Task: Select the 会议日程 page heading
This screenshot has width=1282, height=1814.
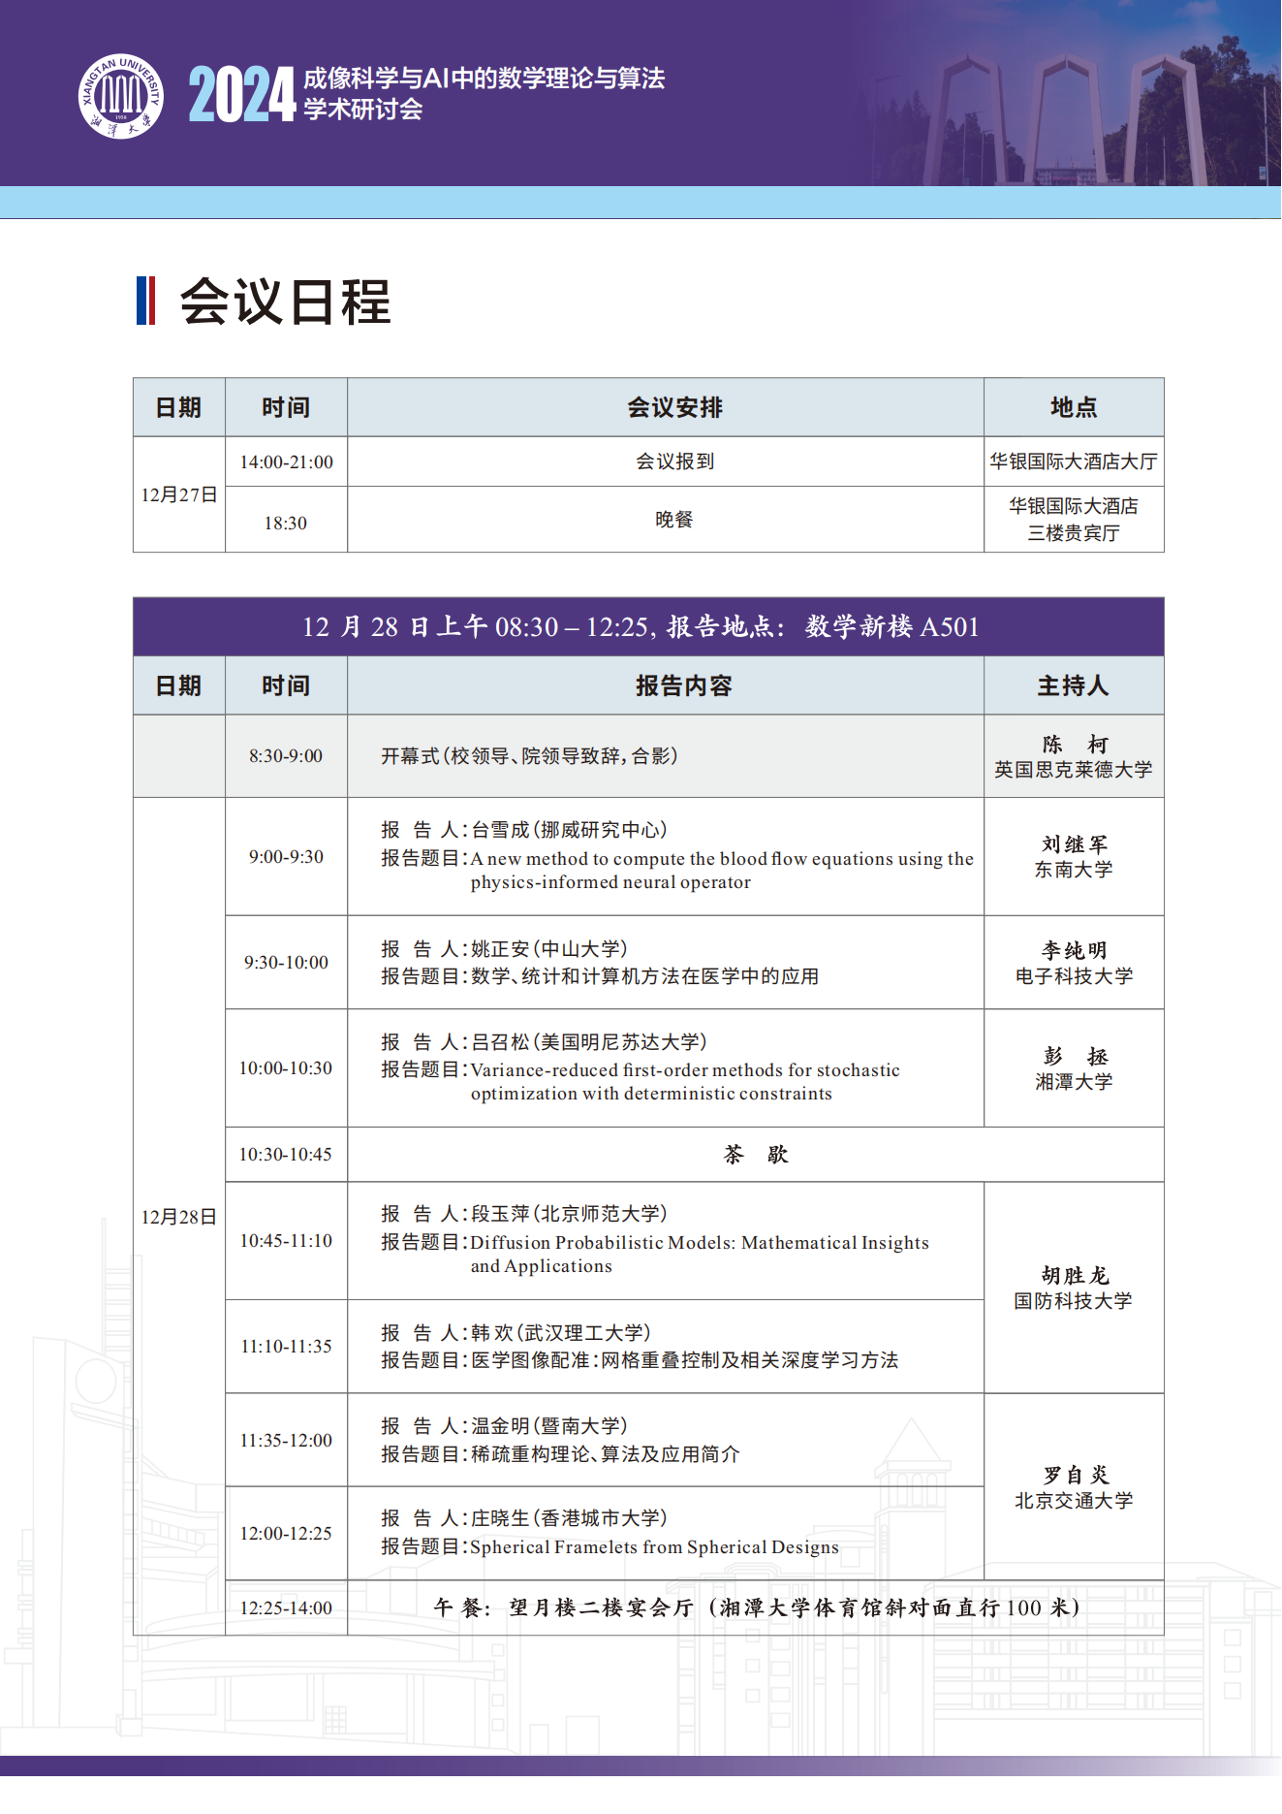Action: pos(285,302)
